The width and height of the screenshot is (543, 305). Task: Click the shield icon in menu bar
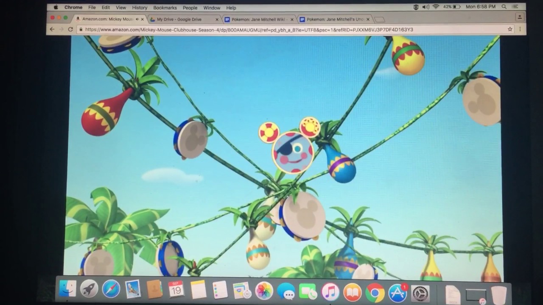coord(416,7)
